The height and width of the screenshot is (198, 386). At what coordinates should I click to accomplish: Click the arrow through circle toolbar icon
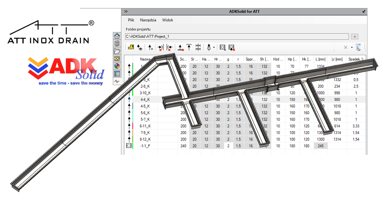[209, 47]
